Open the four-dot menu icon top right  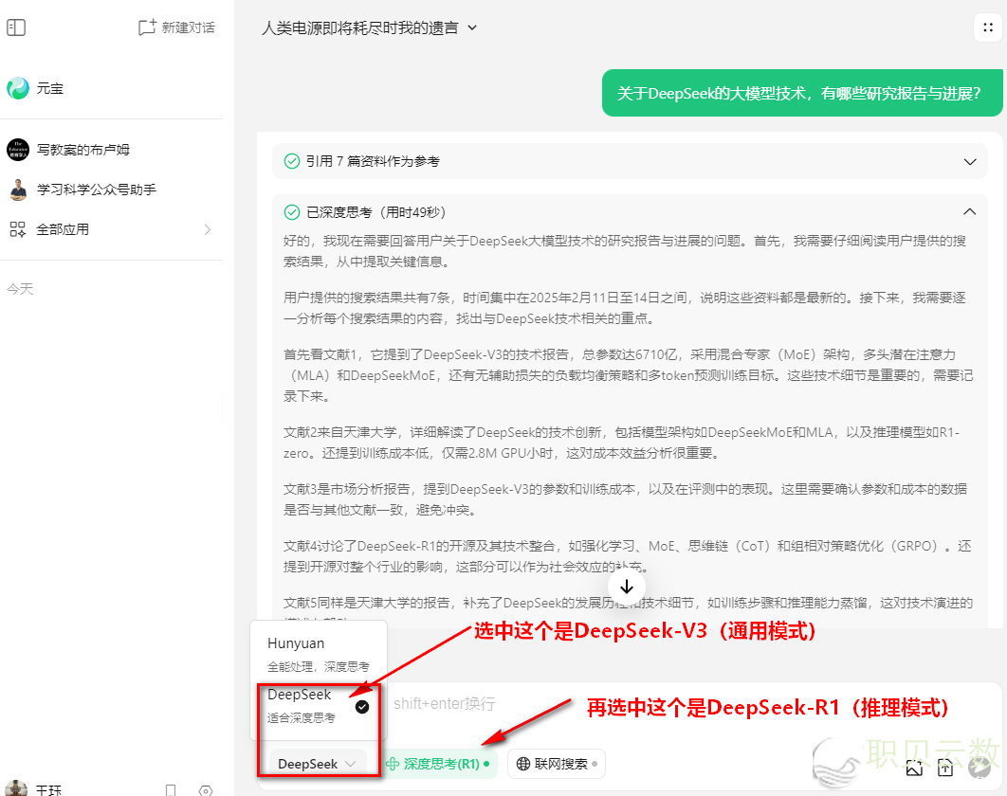(988, 27)
